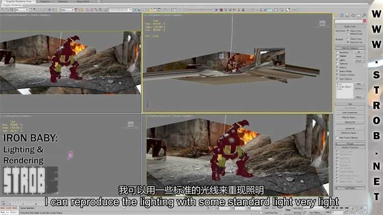The height and width of the screenshot is (215, 383).
Task: Click the blue play arrow toolbar icon
Action: tap(217, 10)
